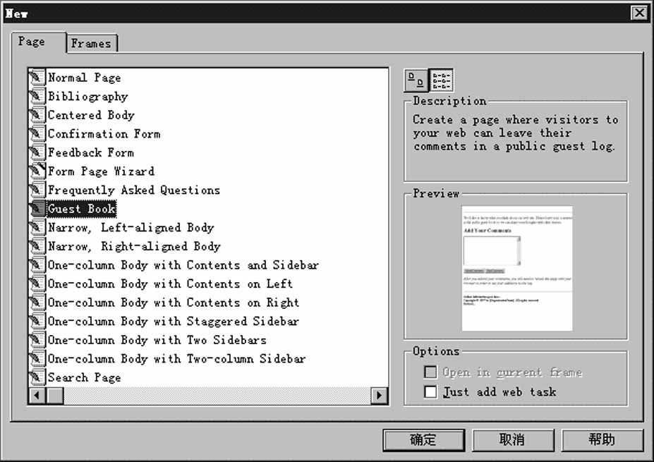Viewport: 654px width, 462px height.
Task: Close the New dialog window
Action: tap(639, 13)
